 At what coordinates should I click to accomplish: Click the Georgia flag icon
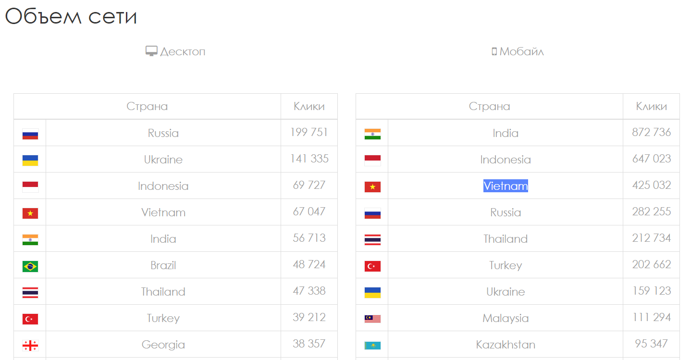click(30, 346)
